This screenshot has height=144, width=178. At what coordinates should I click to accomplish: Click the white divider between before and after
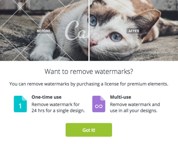(89, 30)
